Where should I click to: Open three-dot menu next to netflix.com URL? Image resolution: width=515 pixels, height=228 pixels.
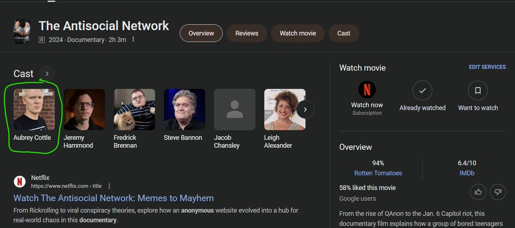[109, 186]
